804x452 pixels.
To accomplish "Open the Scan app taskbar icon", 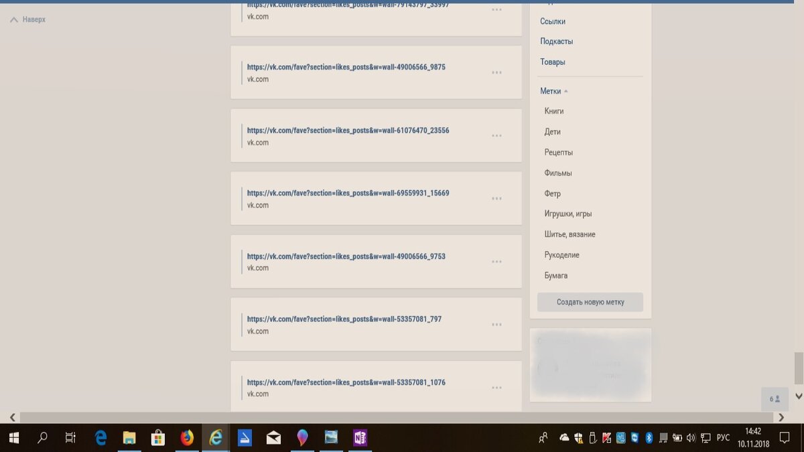I will click(x=245, y=438).
